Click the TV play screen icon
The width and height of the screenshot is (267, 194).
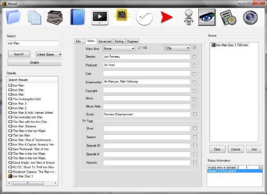pos(100,18)
